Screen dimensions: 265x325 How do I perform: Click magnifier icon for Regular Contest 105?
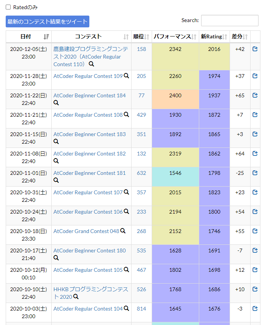click(x=126, y=270)
